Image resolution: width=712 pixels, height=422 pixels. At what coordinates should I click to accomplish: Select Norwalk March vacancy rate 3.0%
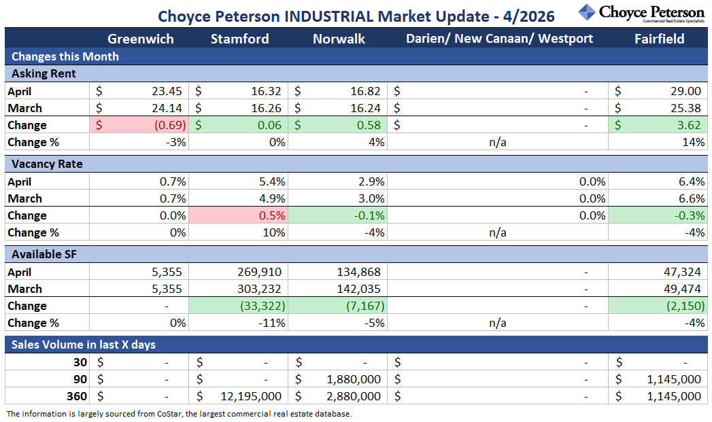[x=337, y=198]
